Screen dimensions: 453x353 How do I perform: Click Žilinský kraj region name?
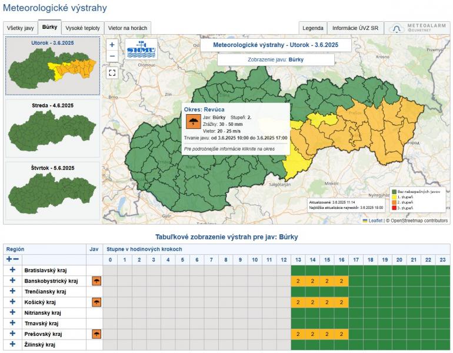coord(40,345)
